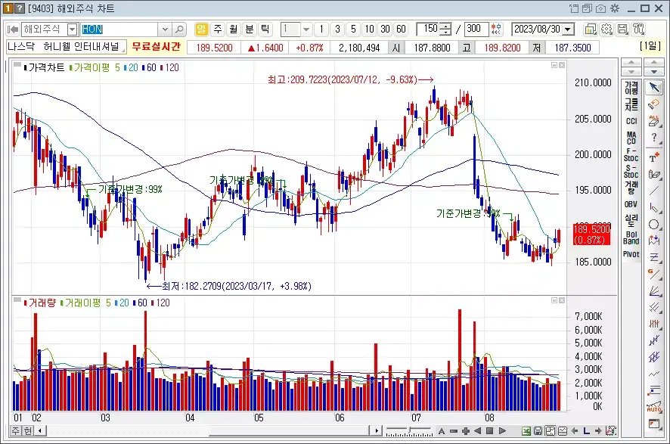670x444 pixels.
Task: Select the AUTO trendline tool
Action: [654, 407]
